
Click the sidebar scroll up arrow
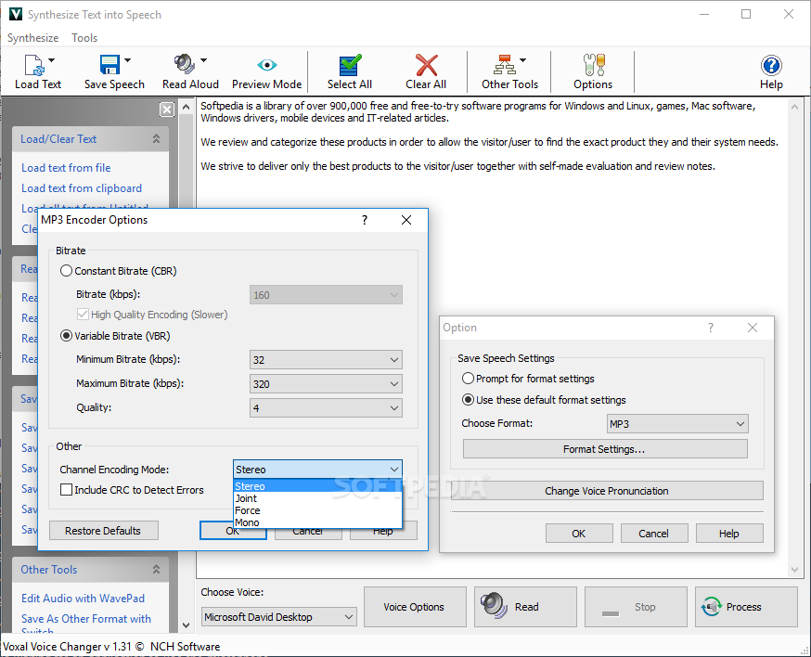point(187,107)
